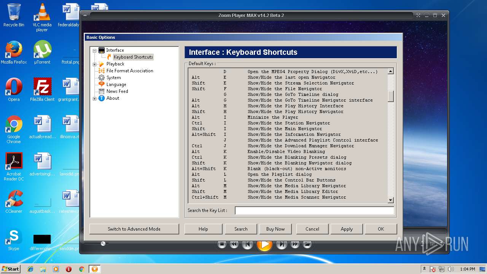
Task: Click the fast forward button
Action: [295, 244]
